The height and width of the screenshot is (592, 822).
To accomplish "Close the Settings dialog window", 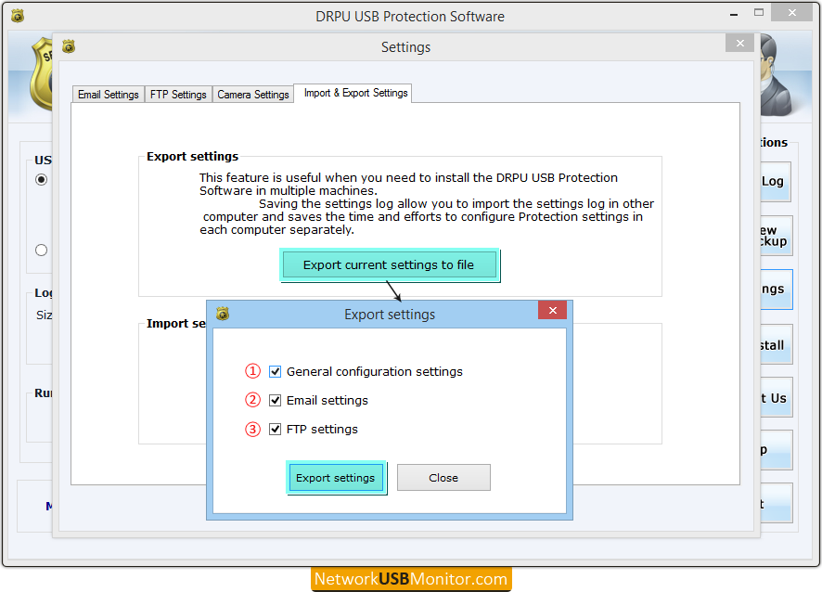I will [x=739, y=43].
